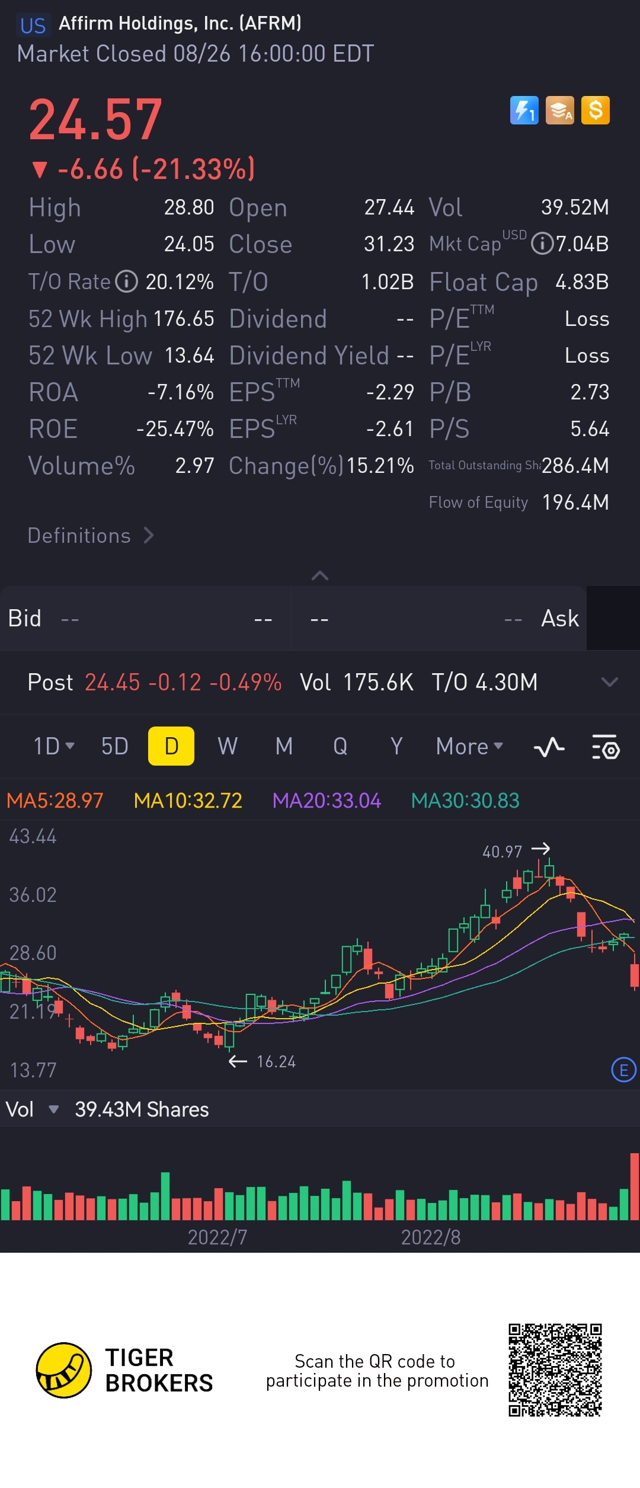Switch to the Q quarterly chart tab
640x1488 pixels.
(340, 746)
